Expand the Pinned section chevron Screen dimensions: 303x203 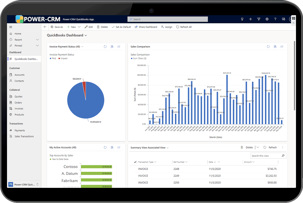(37, 46)
